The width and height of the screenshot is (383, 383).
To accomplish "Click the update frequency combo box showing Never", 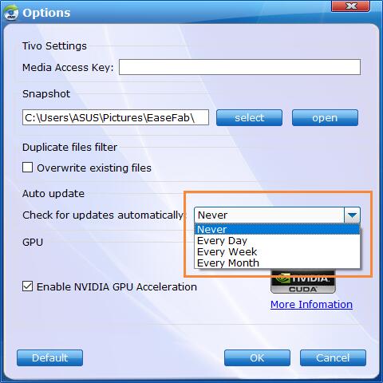I will (x=277, y=215).
